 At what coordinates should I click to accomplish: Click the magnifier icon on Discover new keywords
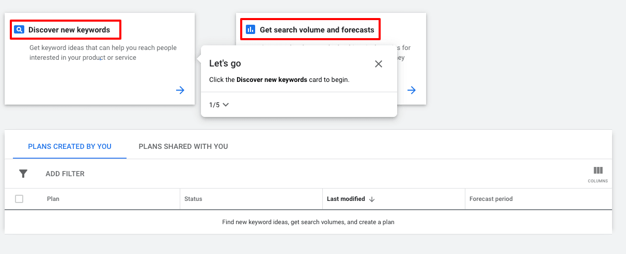click(19, 30)
